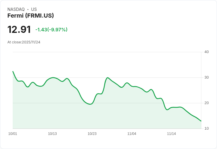Click the At close:2025/11/24 timestamp

(x=24, y=42)
